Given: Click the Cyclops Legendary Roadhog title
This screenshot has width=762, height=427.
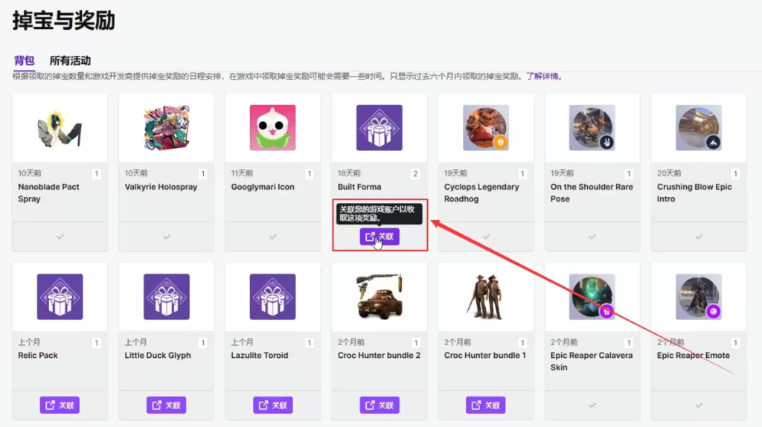Looking at the screenshot, I should coord(481,193).
